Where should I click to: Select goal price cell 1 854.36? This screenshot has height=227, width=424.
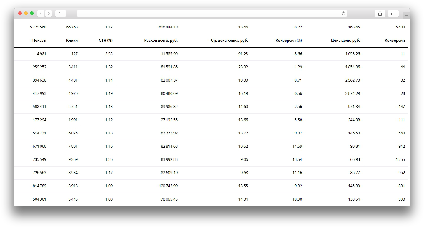(x=353, y=67)
